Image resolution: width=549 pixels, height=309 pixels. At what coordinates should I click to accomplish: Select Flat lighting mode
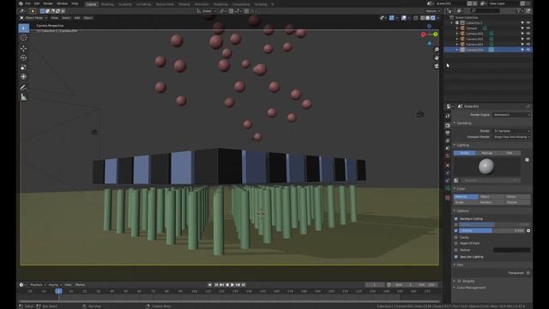[x=509, y=153]
